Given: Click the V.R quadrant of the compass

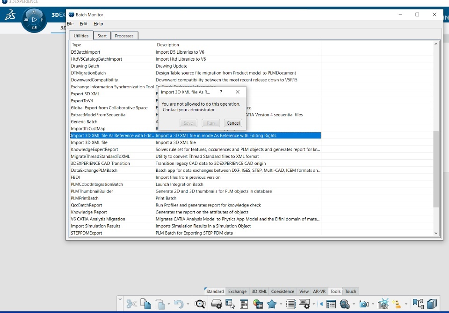Looking at the screenshot, I should tap(34, 28).
